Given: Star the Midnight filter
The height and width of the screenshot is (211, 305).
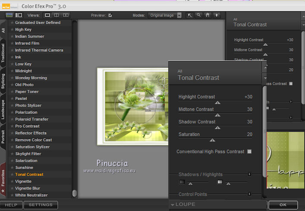Looking at the screenshot, I should (x=12, y=71).
